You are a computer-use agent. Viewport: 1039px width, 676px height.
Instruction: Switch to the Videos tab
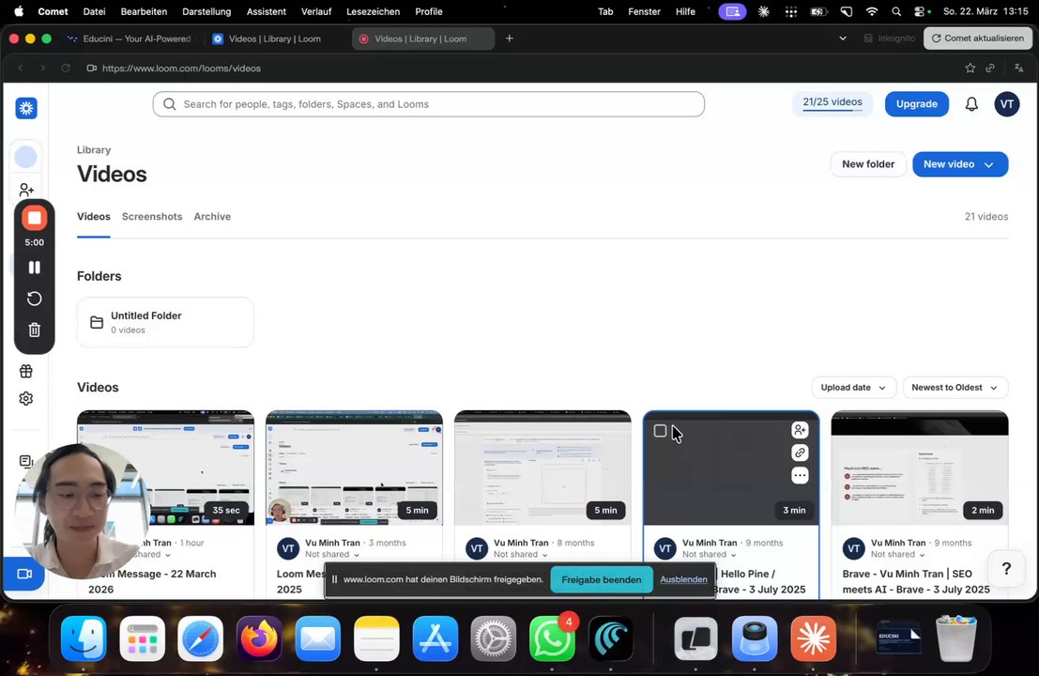[94, 217]
